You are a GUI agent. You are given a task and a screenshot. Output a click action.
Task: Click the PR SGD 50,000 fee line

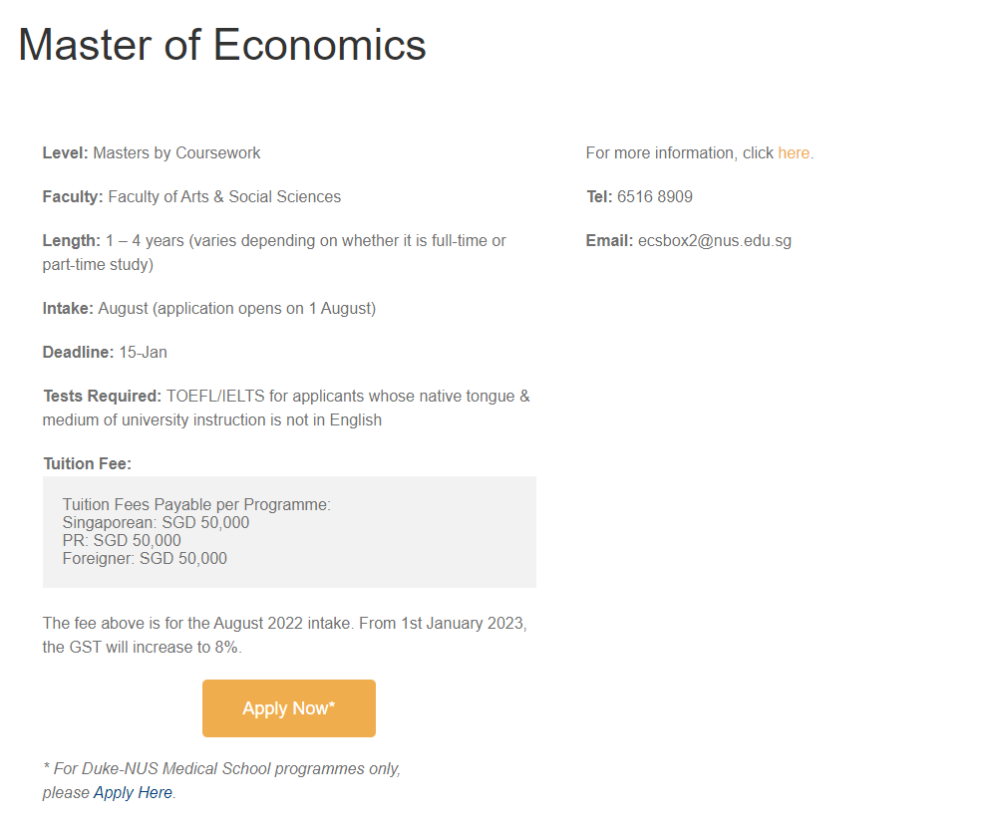(122, 541)
